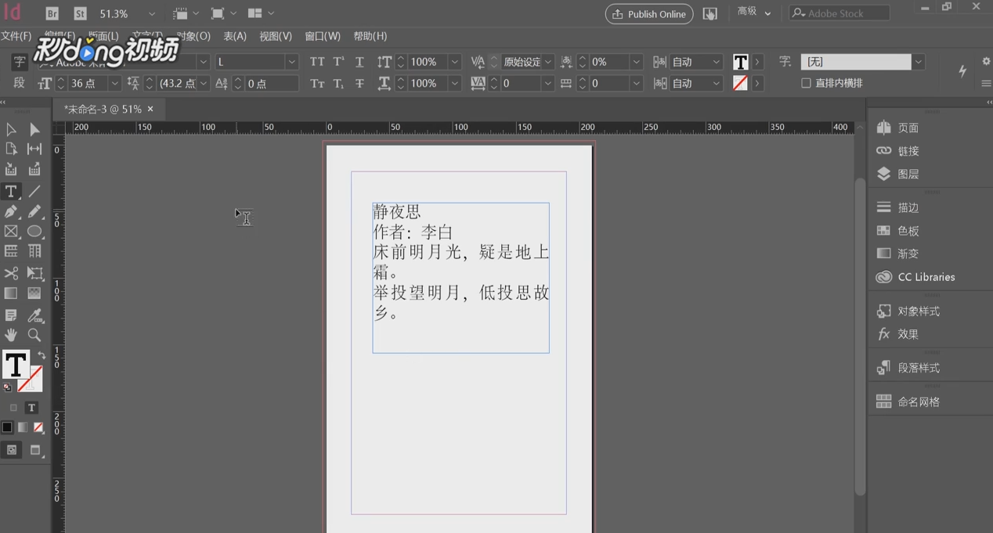Image resolution: width=993 pixels, height=533 pixels.
Task: Choose the Direct Selection tool
Action: 34,130
